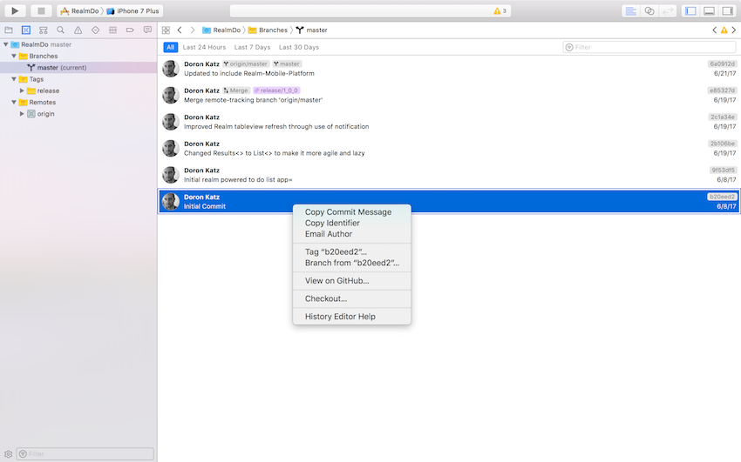Filter by Last 7 Days
This screenshot has height=462, width=741.
252,47
